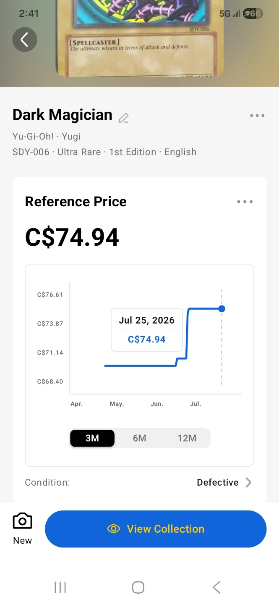Tap the Jul 25, 2026 price tooltip
Screen dimensions: 279x605
click(146, 330)
